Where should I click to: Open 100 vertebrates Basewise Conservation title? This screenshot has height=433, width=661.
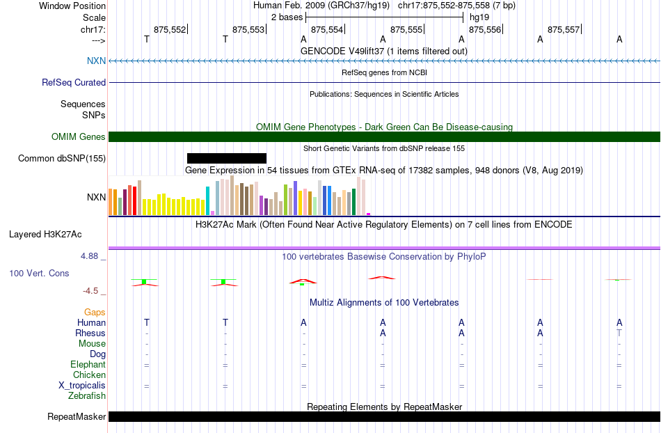383,256
